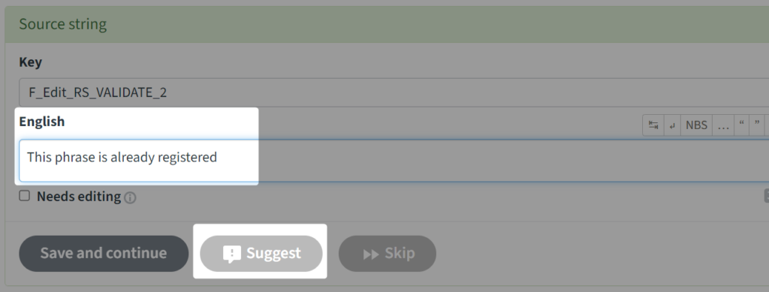
Task: Click the speech bubble icon on Suggest
Action: pos(232,254)
